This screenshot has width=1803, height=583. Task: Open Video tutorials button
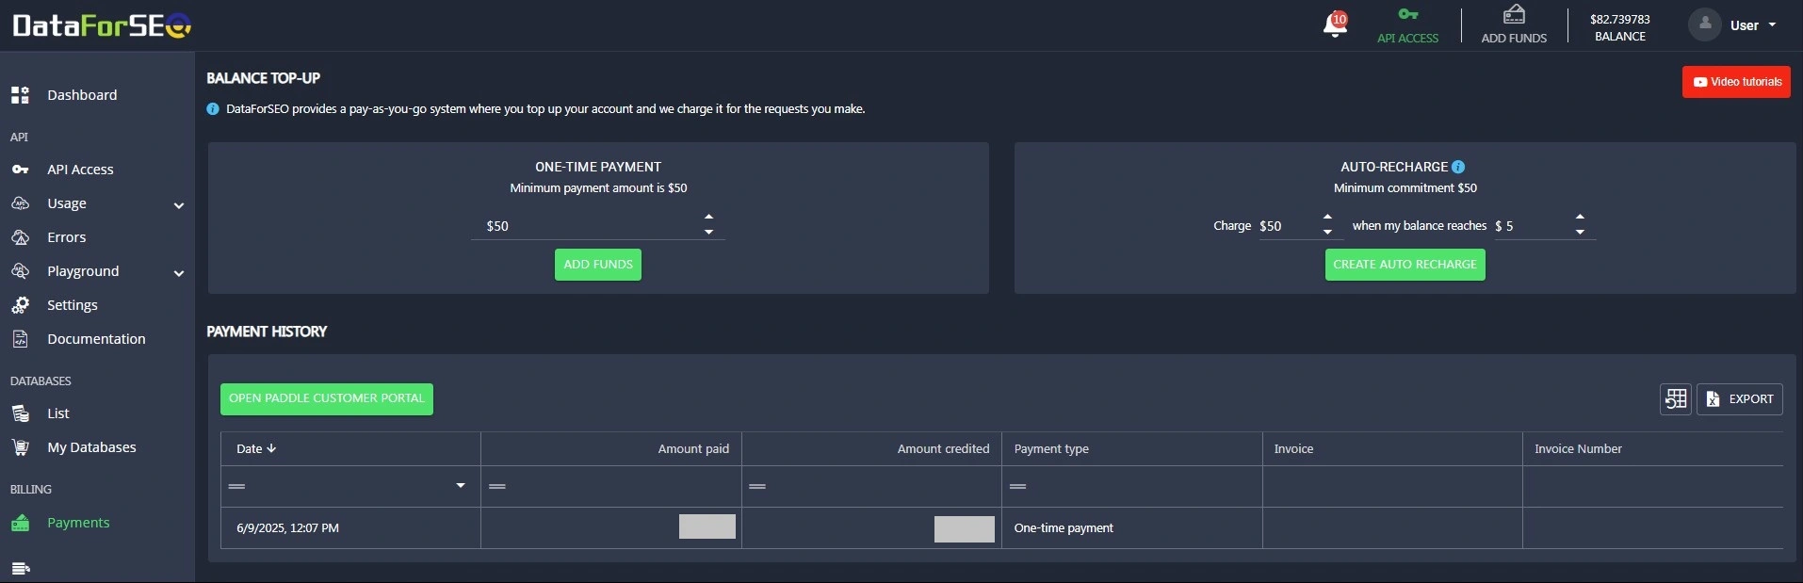1736,82
